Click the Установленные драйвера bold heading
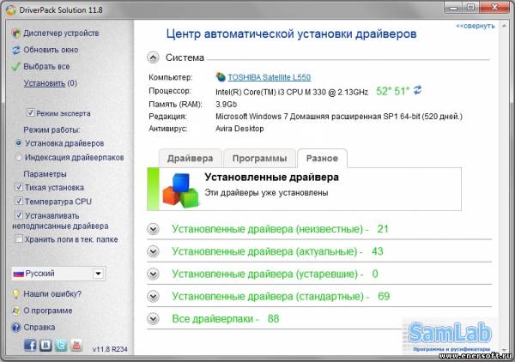This screenshot has width=515, height=362. (x=271, y=178)
